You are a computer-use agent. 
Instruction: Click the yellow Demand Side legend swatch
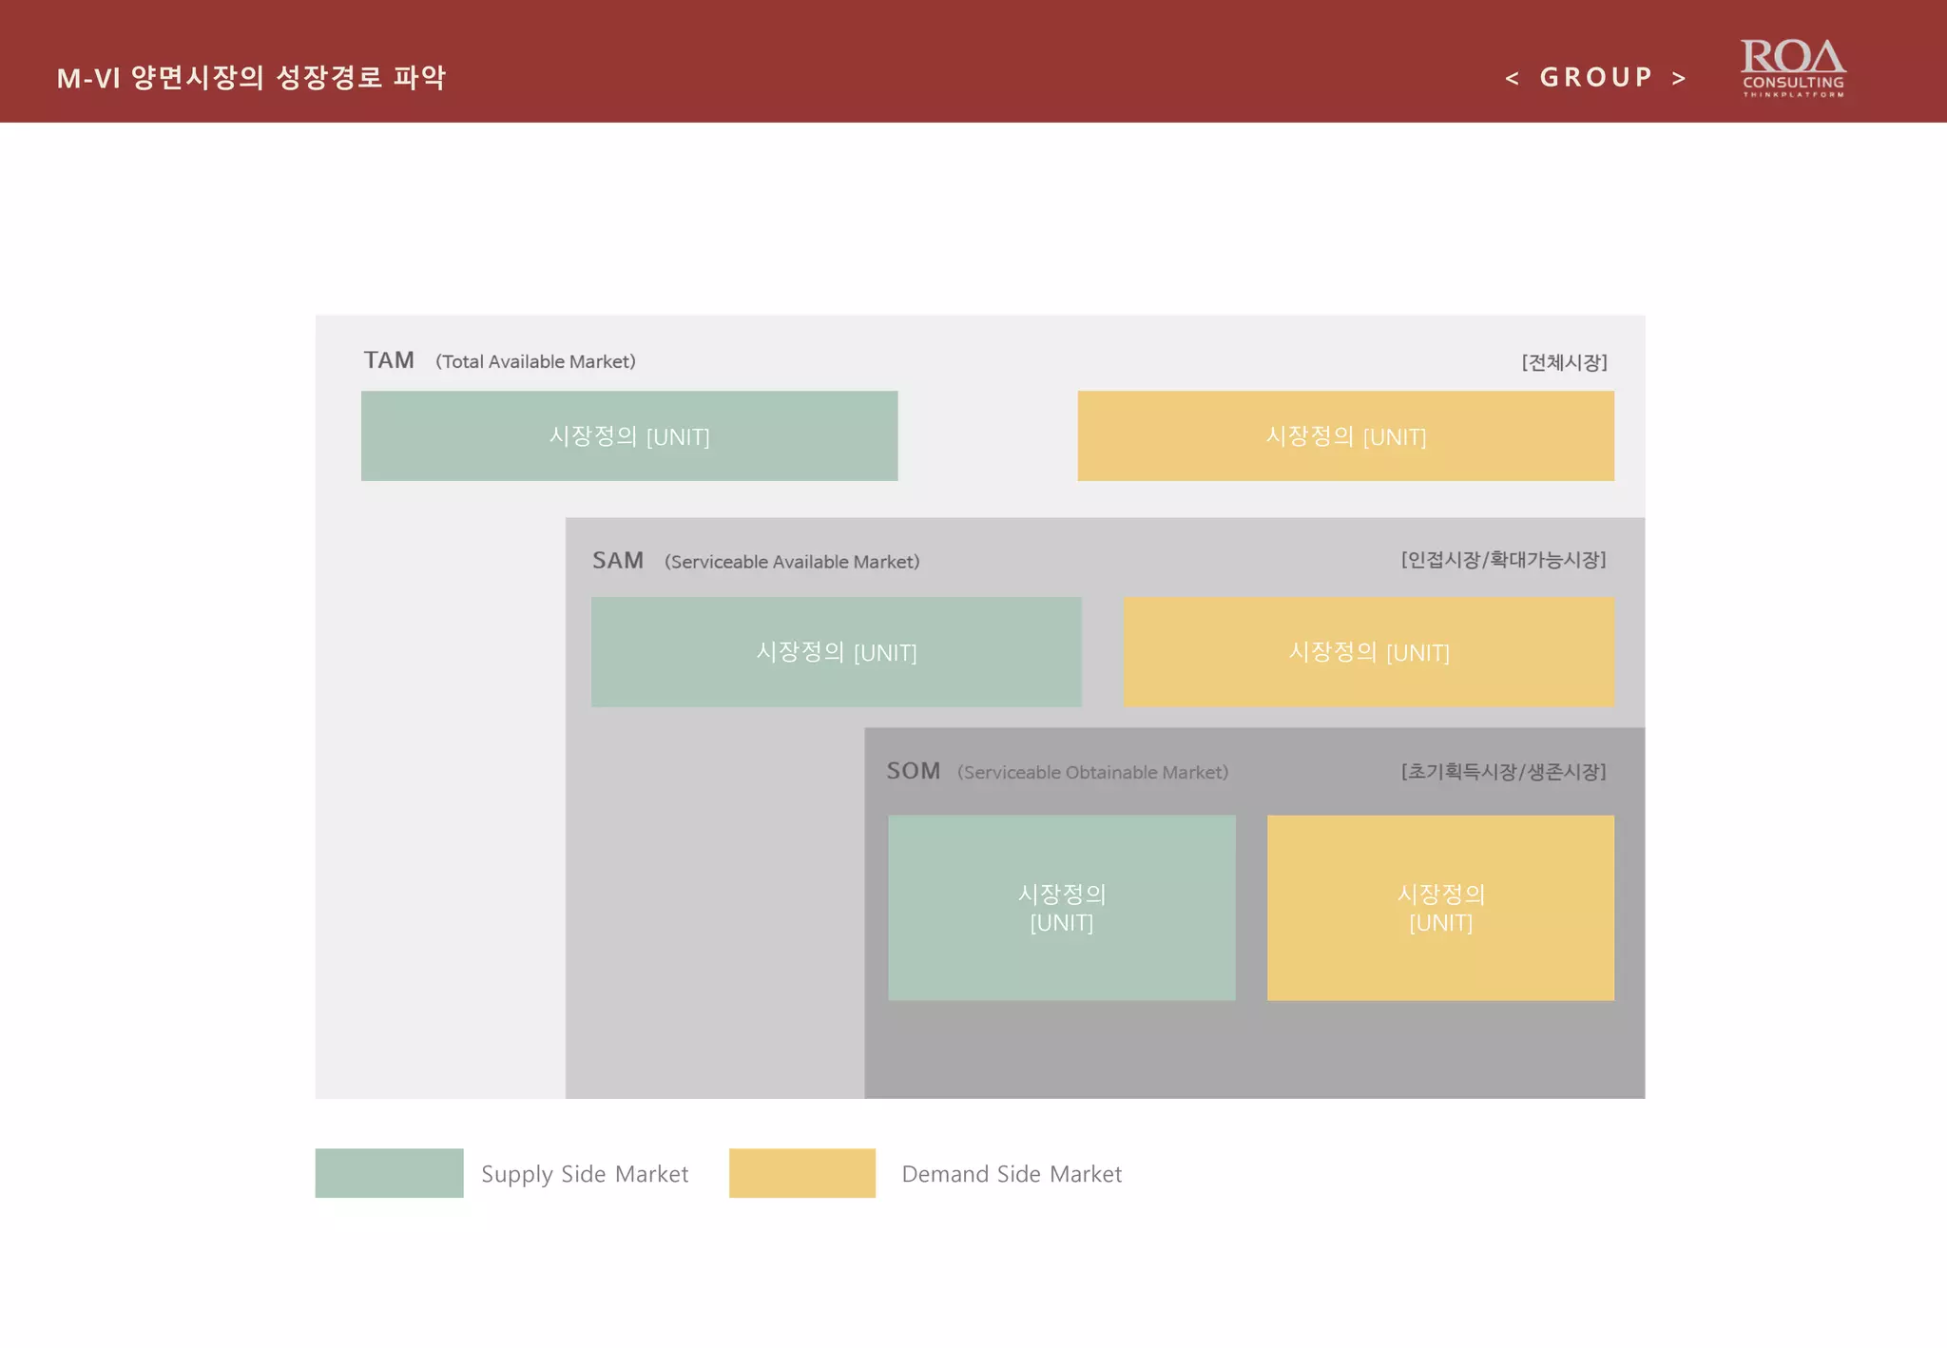click(801, 1172)
